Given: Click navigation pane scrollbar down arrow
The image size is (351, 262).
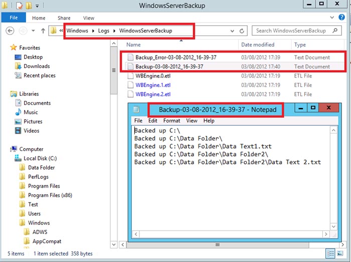Looking at the screenshot, I should pos(114,244).
